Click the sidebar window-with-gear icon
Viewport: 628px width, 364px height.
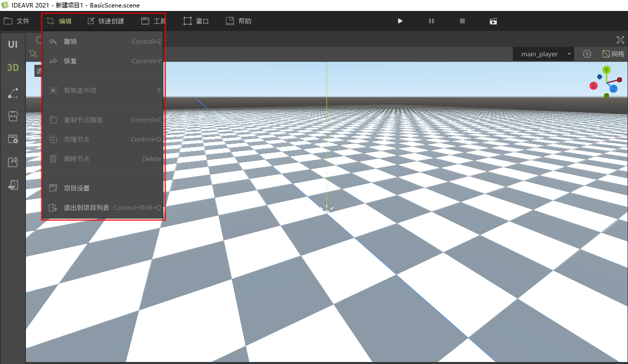click(13, 139)
